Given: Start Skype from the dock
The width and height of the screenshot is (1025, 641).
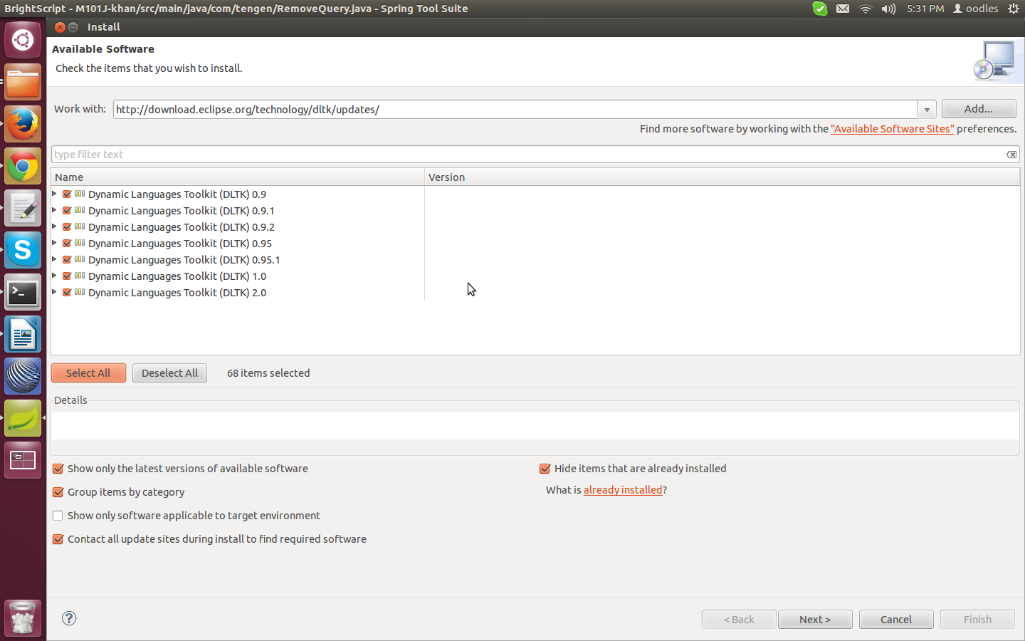Looking at the screenshot, I should 23,250.
